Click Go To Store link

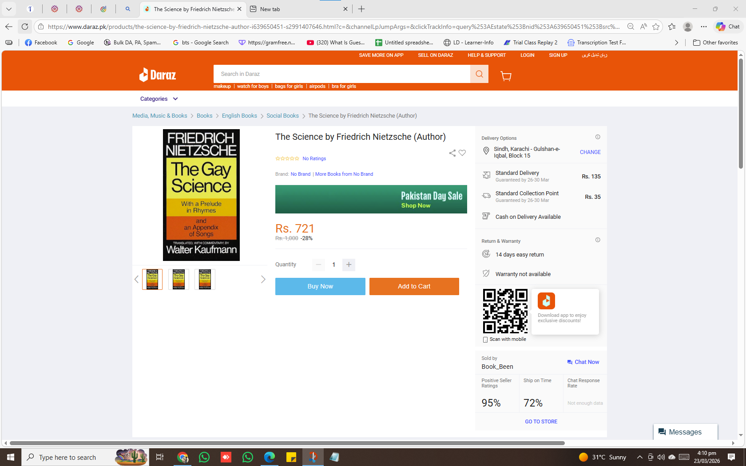[541, 422]
